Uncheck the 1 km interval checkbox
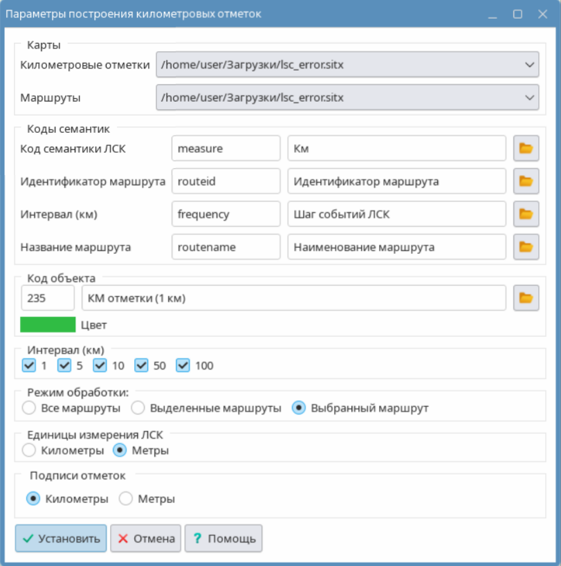The height and width of the screenshot is (566, 561). 29,365
